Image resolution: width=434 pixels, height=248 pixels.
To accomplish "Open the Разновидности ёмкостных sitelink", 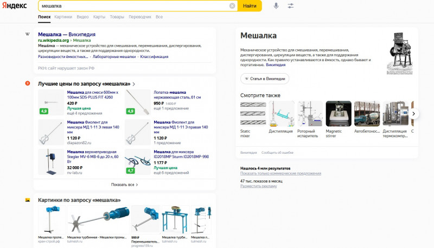I will click(63, 57).
